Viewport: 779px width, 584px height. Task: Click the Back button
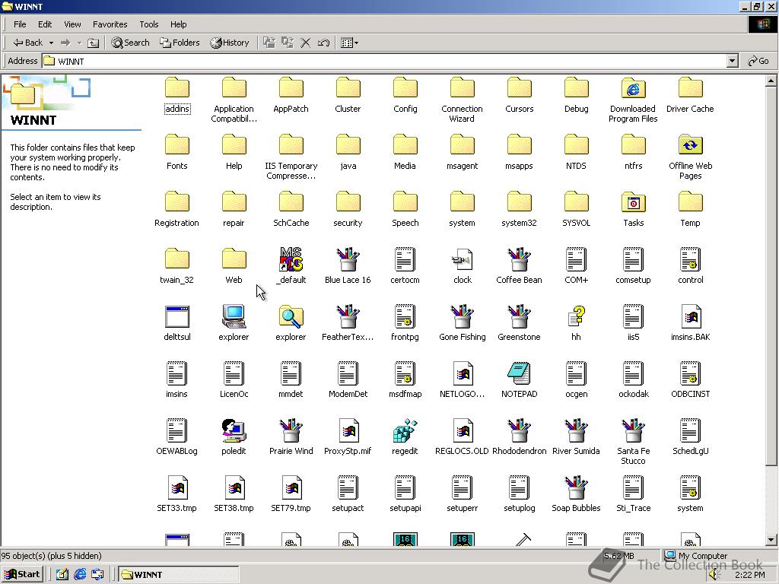coord(28,43)
